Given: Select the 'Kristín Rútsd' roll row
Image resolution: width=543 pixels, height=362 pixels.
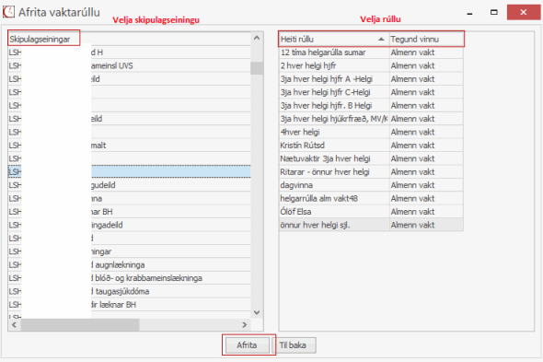Looking at the screenshot, I should (371, 146).
